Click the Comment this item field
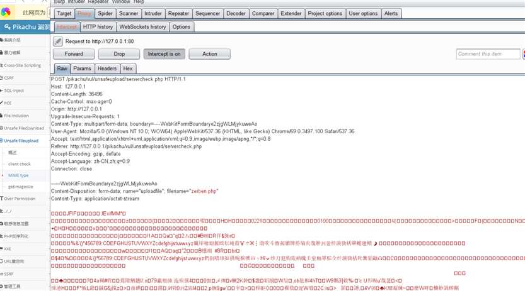525x291 pixels. 488,54
